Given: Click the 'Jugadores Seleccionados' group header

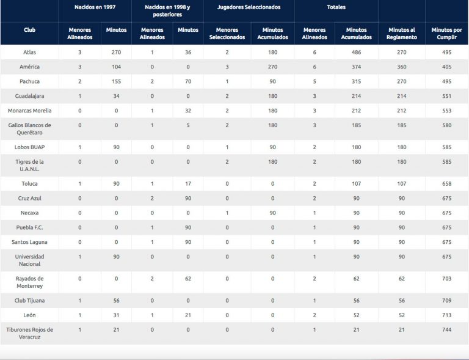Looking at the screenshot, I should click(249, 7).
